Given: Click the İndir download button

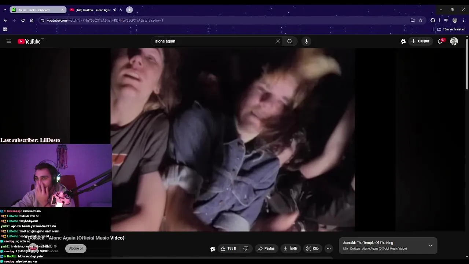Looking at the screenshot, I should (x=291, y=249).
